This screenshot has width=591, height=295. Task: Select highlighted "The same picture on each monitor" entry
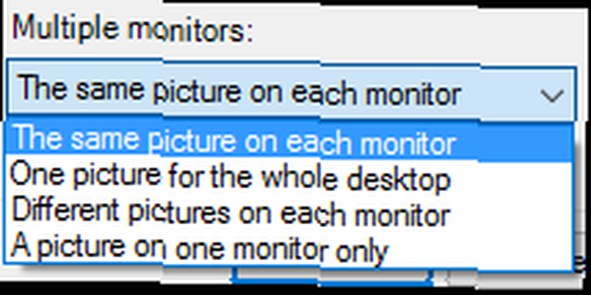(x=290, y=140)
